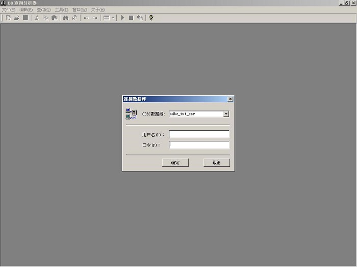
Task: Focus the 口令(P) password field
Action: pyautogui.click(x=199, y=144)
